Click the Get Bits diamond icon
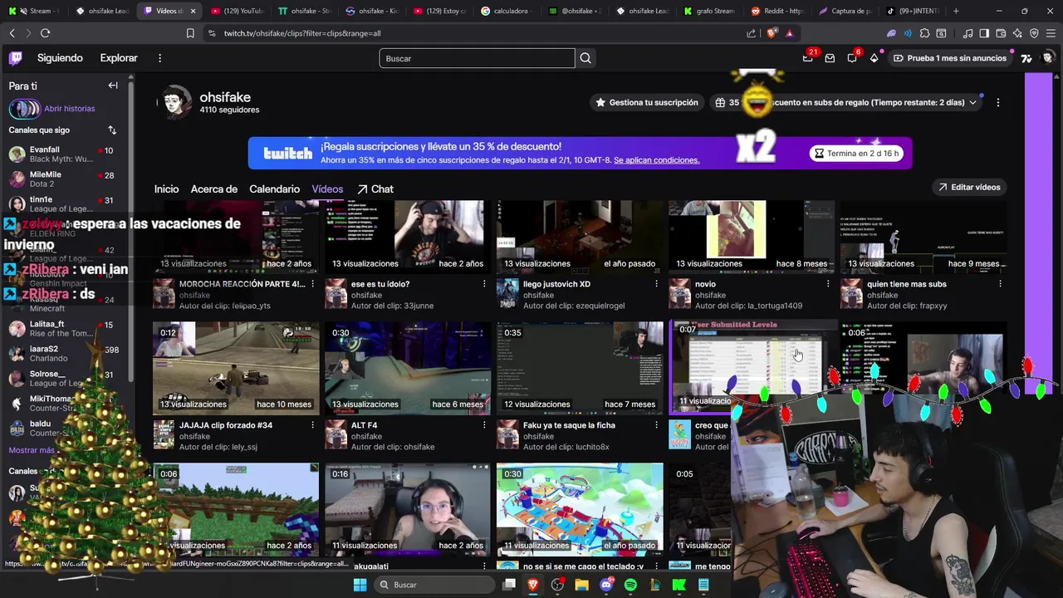1063x598 pixels. [x=874, y=58]
